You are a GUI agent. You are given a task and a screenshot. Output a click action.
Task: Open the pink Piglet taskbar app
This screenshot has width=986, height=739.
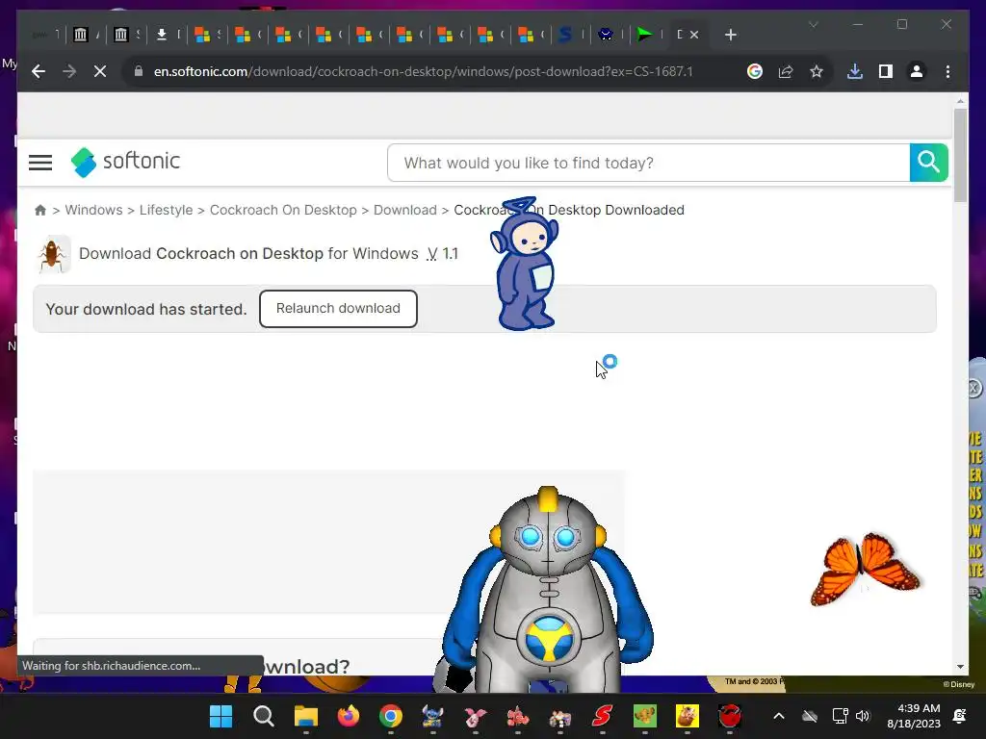click(x=476, y=716)
